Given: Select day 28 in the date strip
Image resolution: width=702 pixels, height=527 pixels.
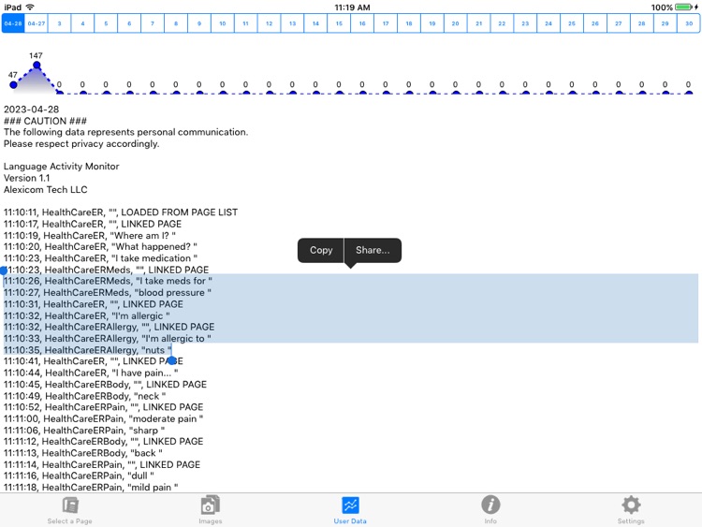Looking at the screenshot, I should (642, 23).
